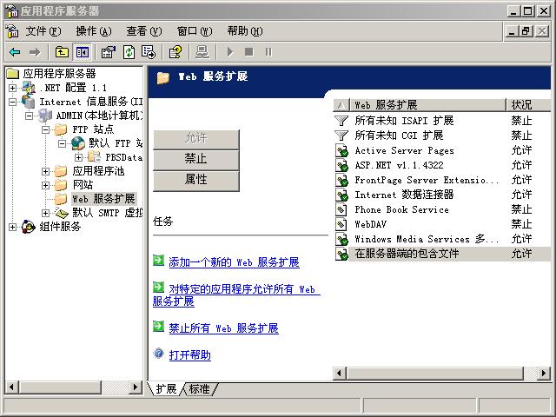The image size is (556, 417).
Task: Click the 默认 FTP 站点 globe icon
Action: tap(78, 143)
